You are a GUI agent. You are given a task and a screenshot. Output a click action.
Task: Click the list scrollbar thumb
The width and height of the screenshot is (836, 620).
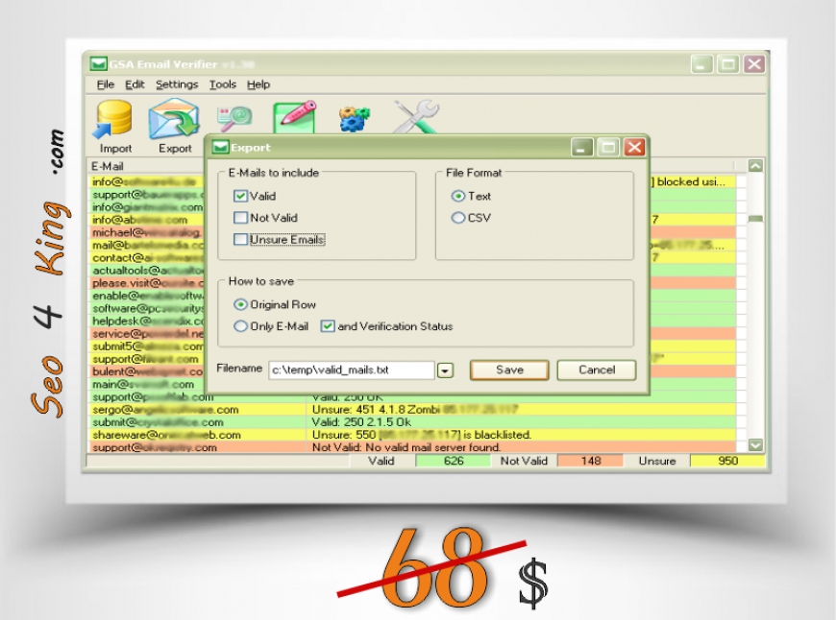tap(755, 219)
